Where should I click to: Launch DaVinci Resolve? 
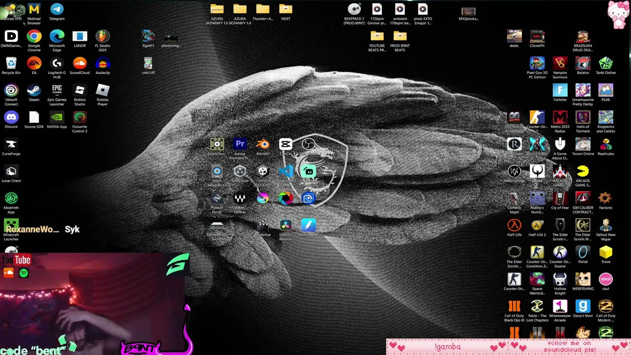coord(285,225)
